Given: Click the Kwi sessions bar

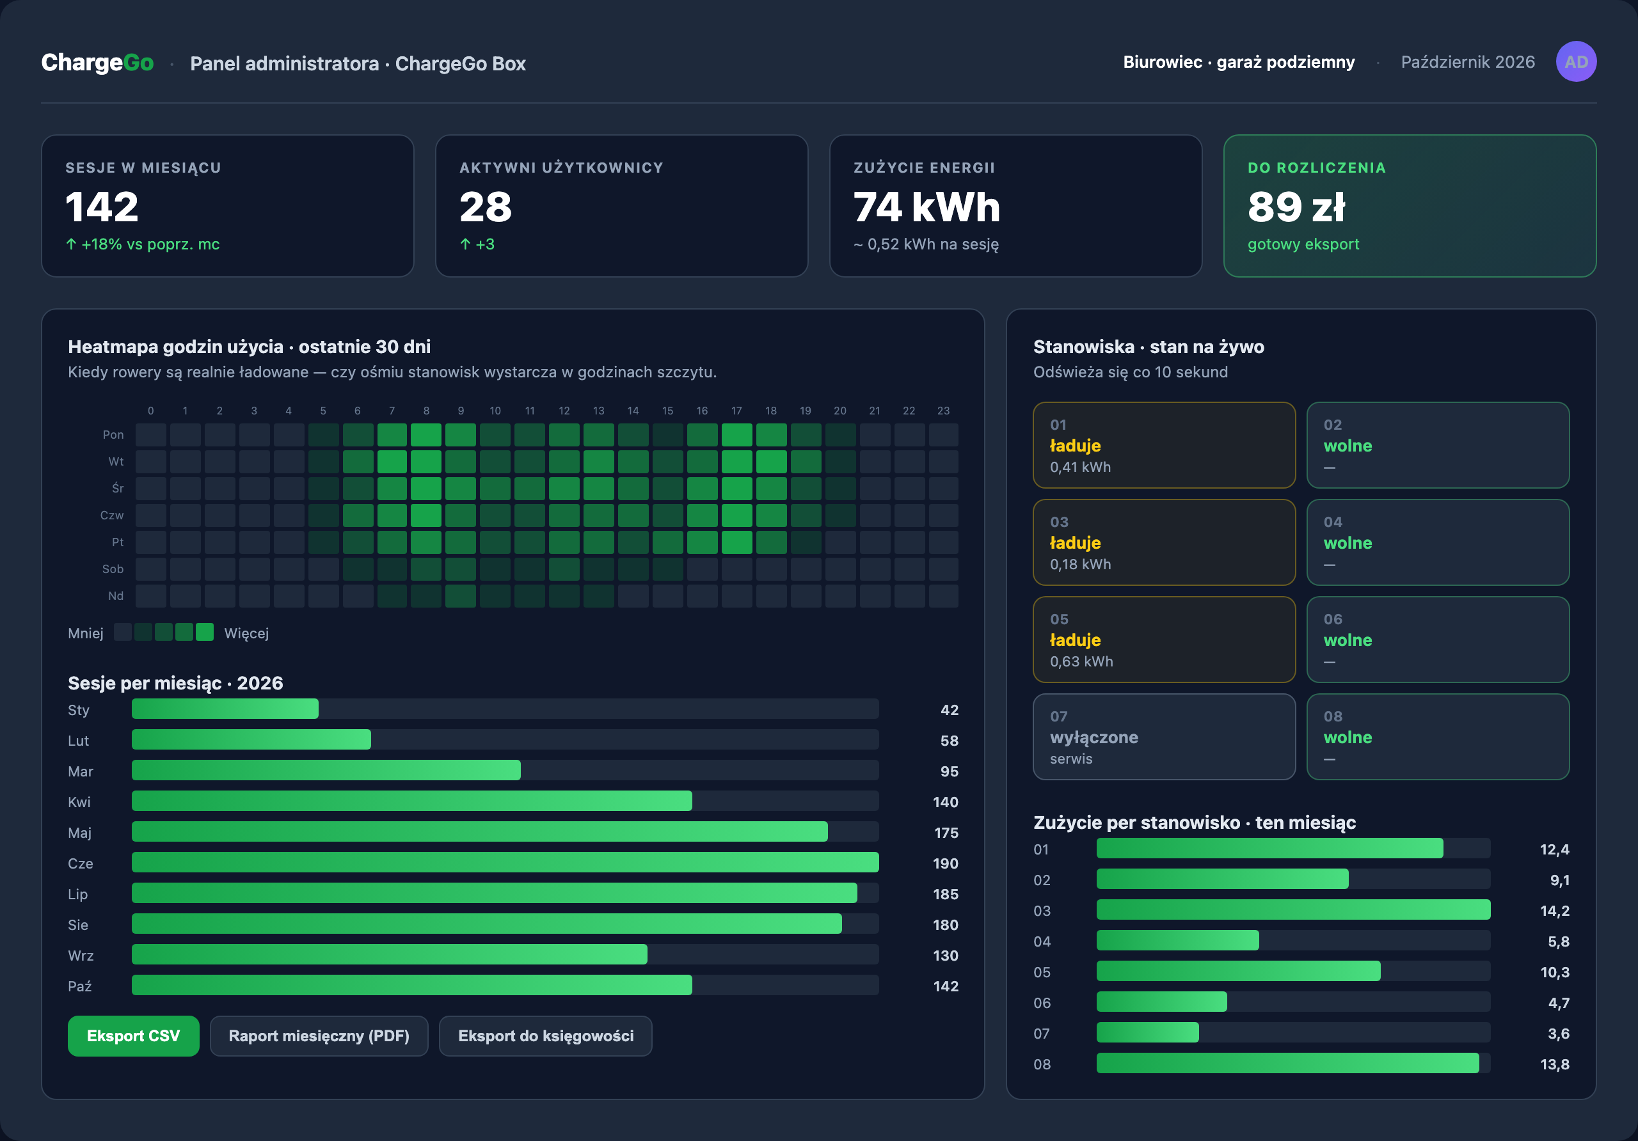Looking at the screenshot, I should (411, 801).
